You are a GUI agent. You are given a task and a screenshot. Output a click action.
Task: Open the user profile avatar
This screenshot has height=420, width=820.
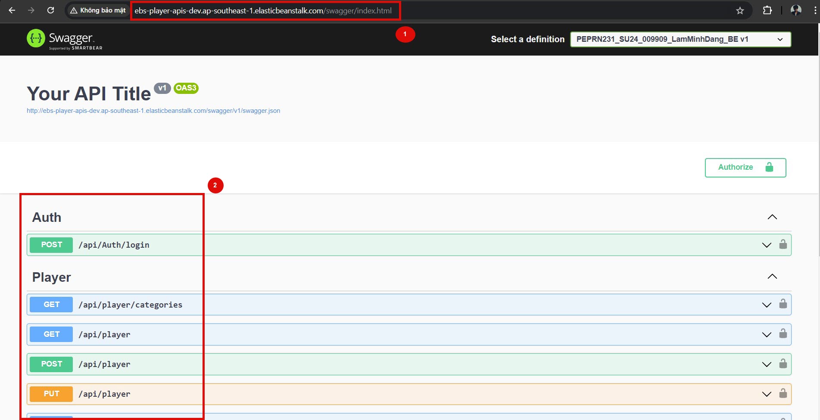796,10
